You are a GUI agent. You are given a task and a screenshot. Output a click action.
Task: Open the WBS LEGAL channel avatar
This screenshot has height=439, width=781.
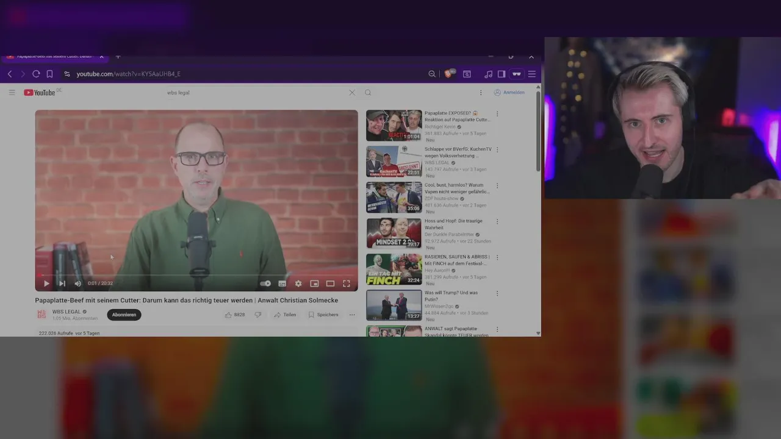[41, 315]
